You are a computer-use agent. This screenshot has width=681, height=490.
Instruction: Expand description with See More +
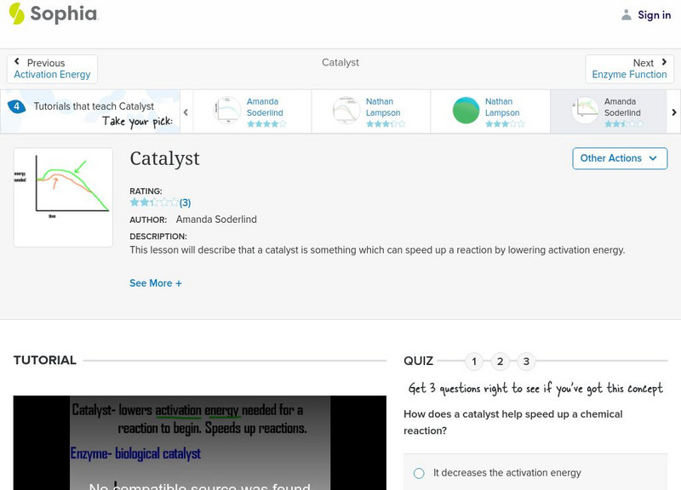(x=156, y=283)
